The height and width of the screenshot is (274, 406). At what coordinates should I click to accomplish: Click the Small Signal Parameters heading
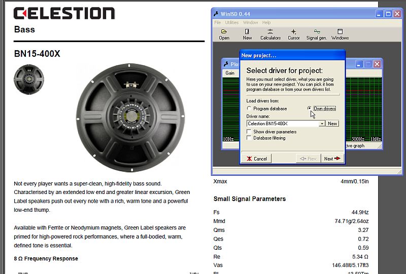(x=250, y=199)
